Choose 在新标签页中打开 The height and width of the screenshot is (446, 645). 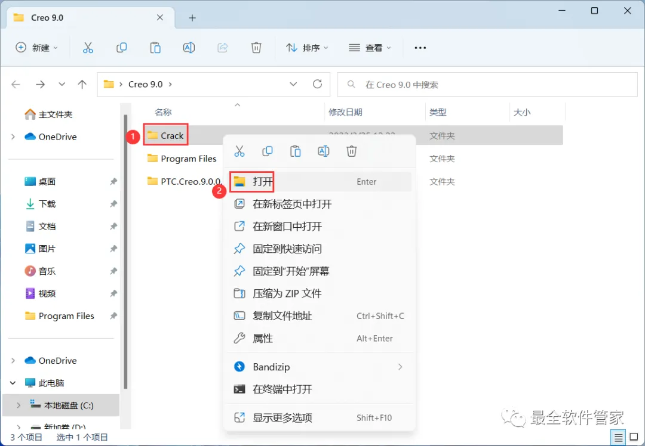[x=319, y=204]
